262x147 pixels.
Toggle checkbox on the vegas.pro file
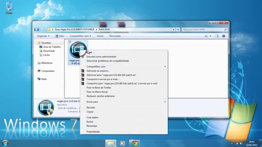pyautogui.click(x=70, y=42)
